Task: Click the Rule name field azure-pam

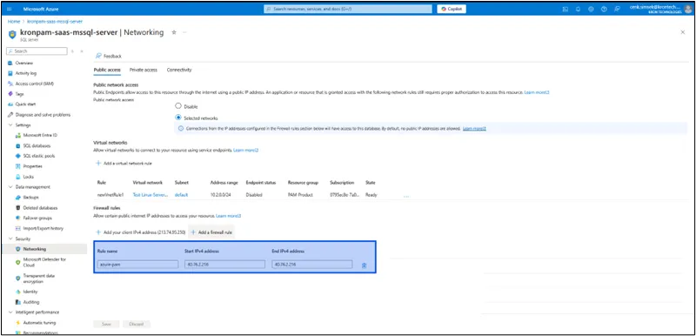Action: coord(137,265)
